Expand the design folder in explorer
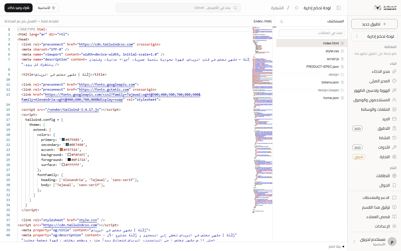Viewport: 401px width, 251px height. [x=312, y=74]
